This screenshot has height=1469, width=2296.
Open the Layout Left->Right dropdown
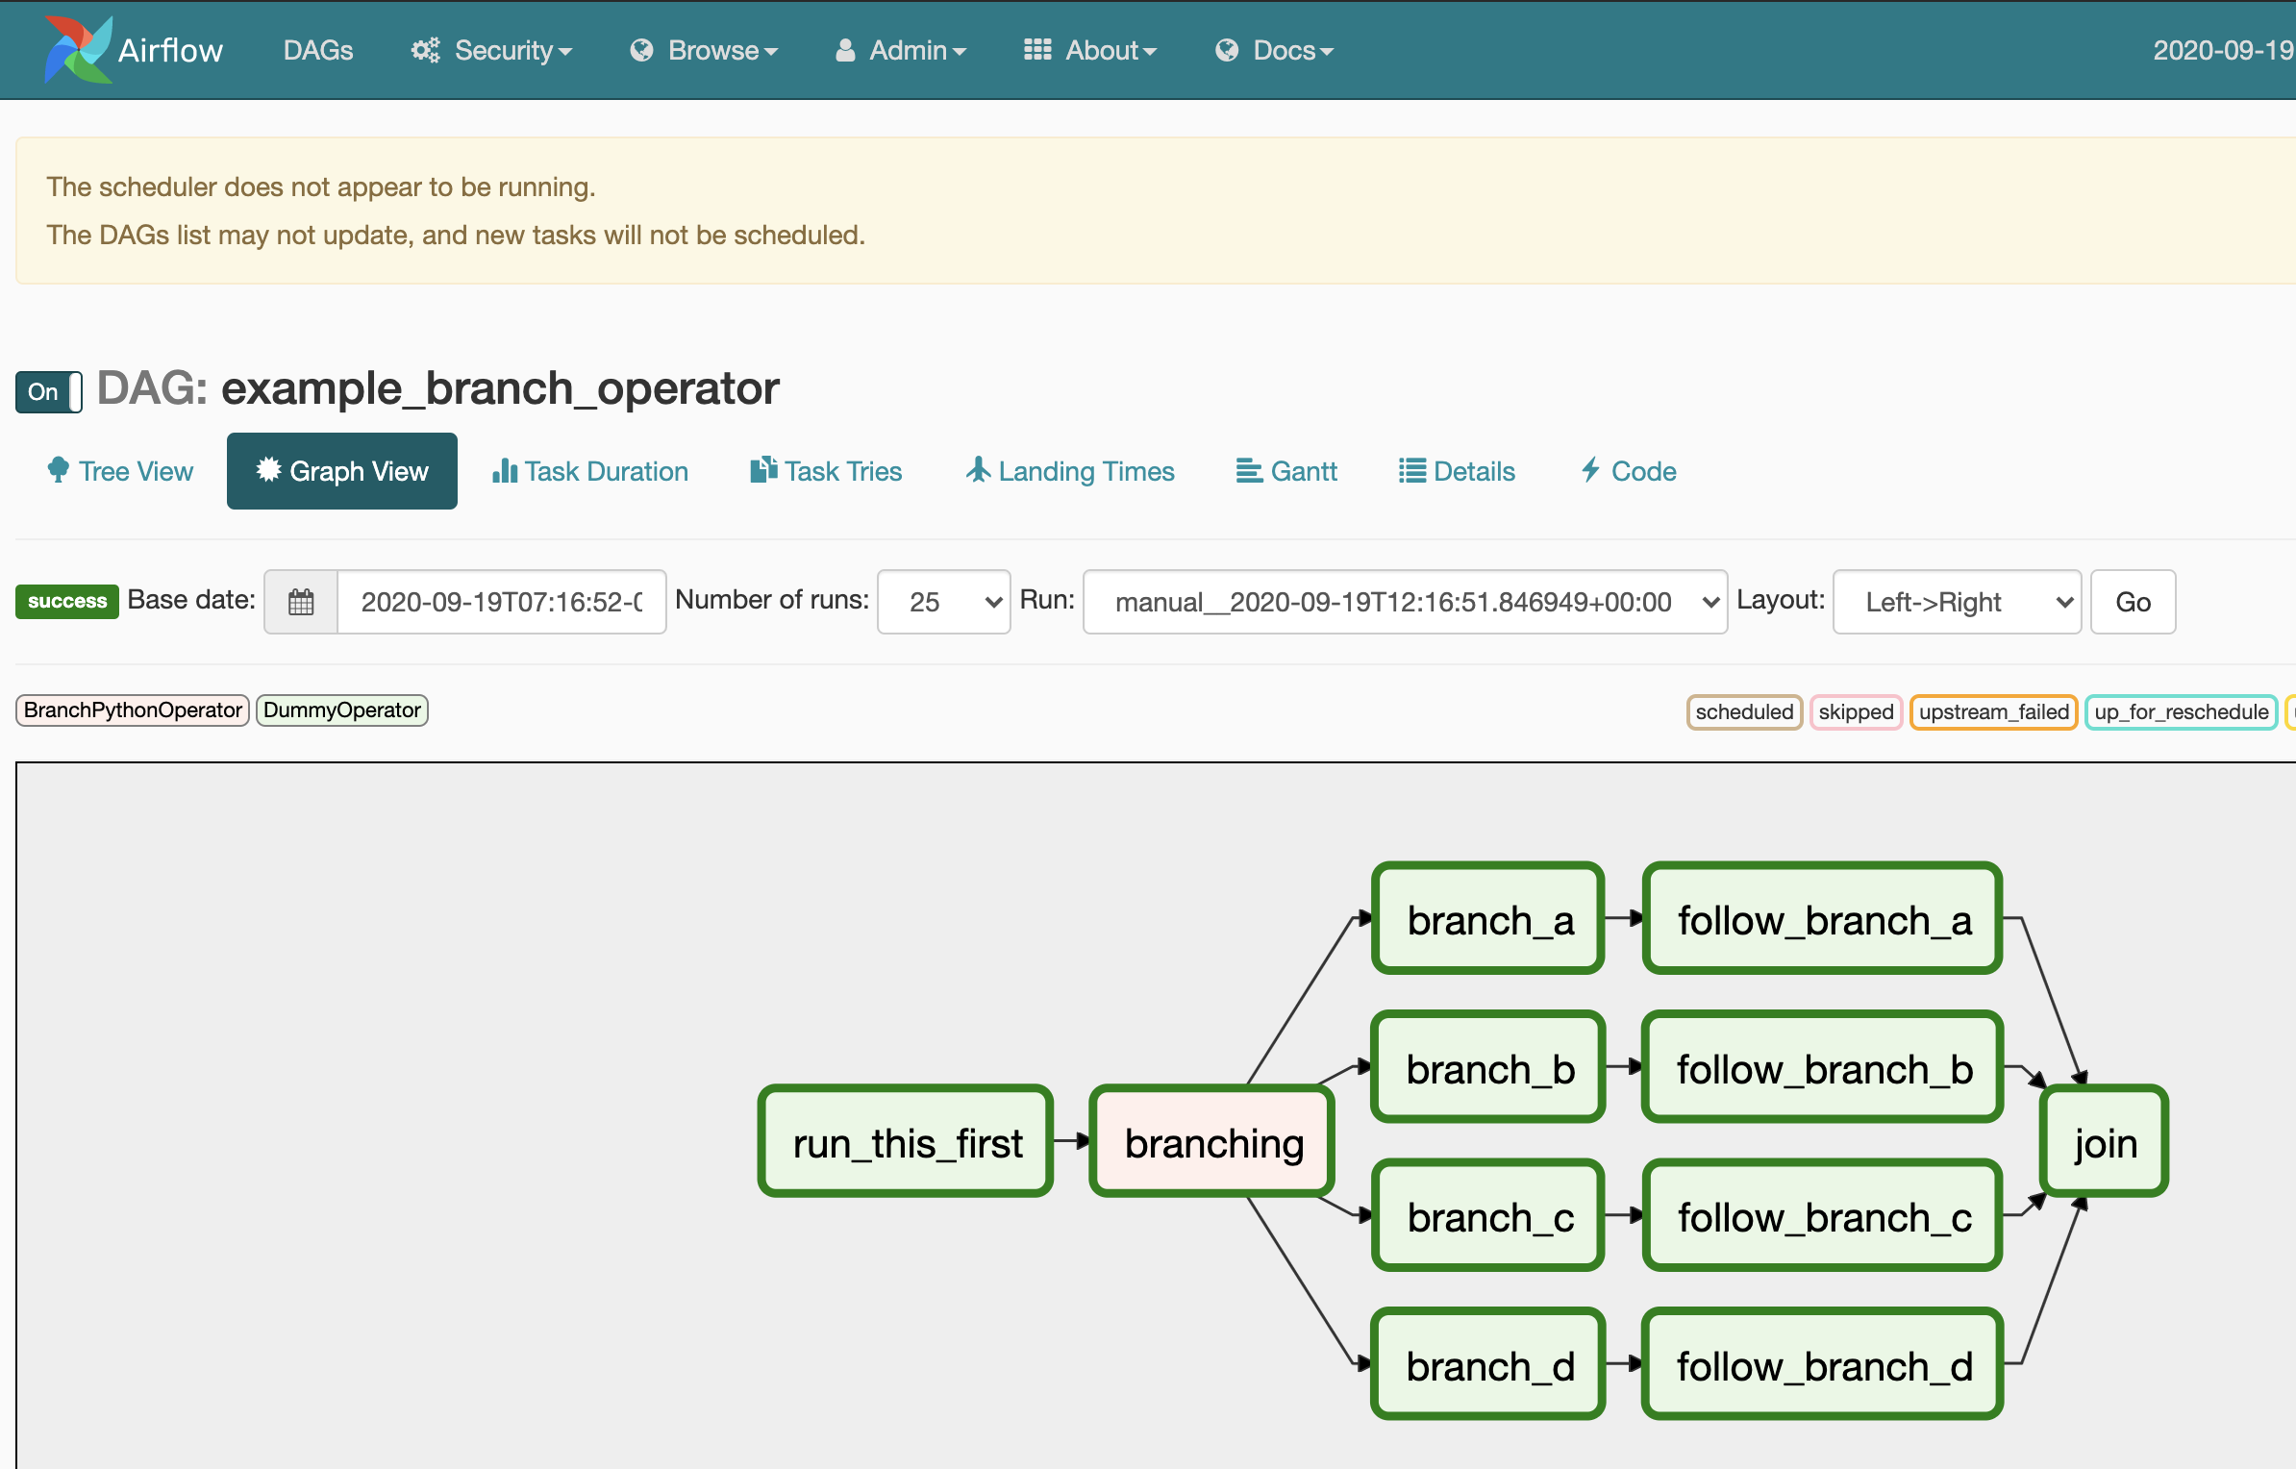(1956, 602)
